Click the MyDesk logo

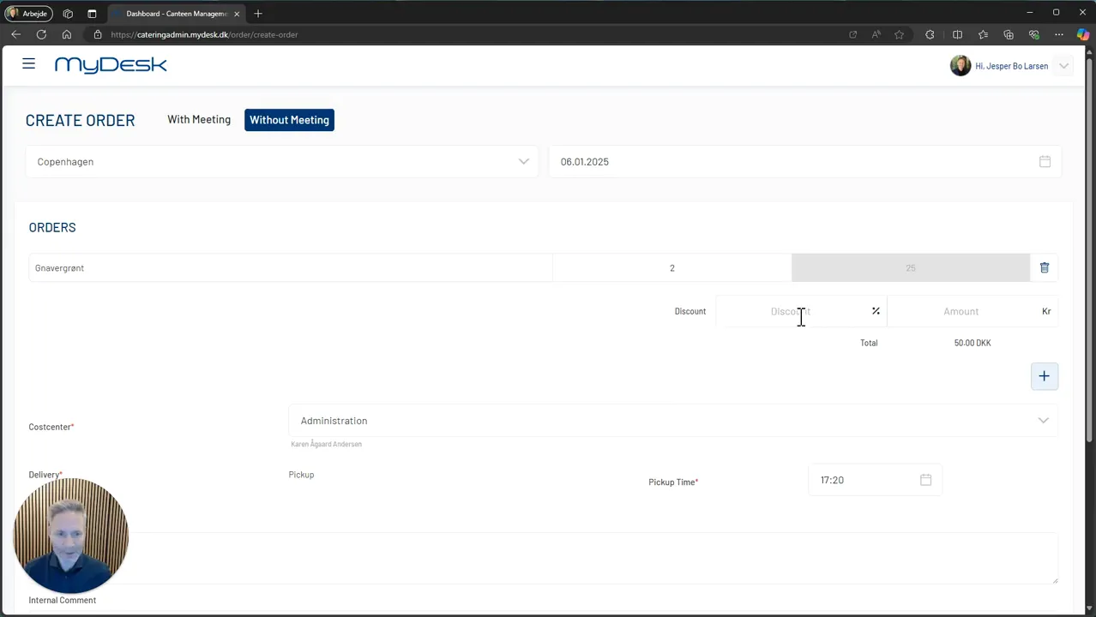click(x=111, y=65)
